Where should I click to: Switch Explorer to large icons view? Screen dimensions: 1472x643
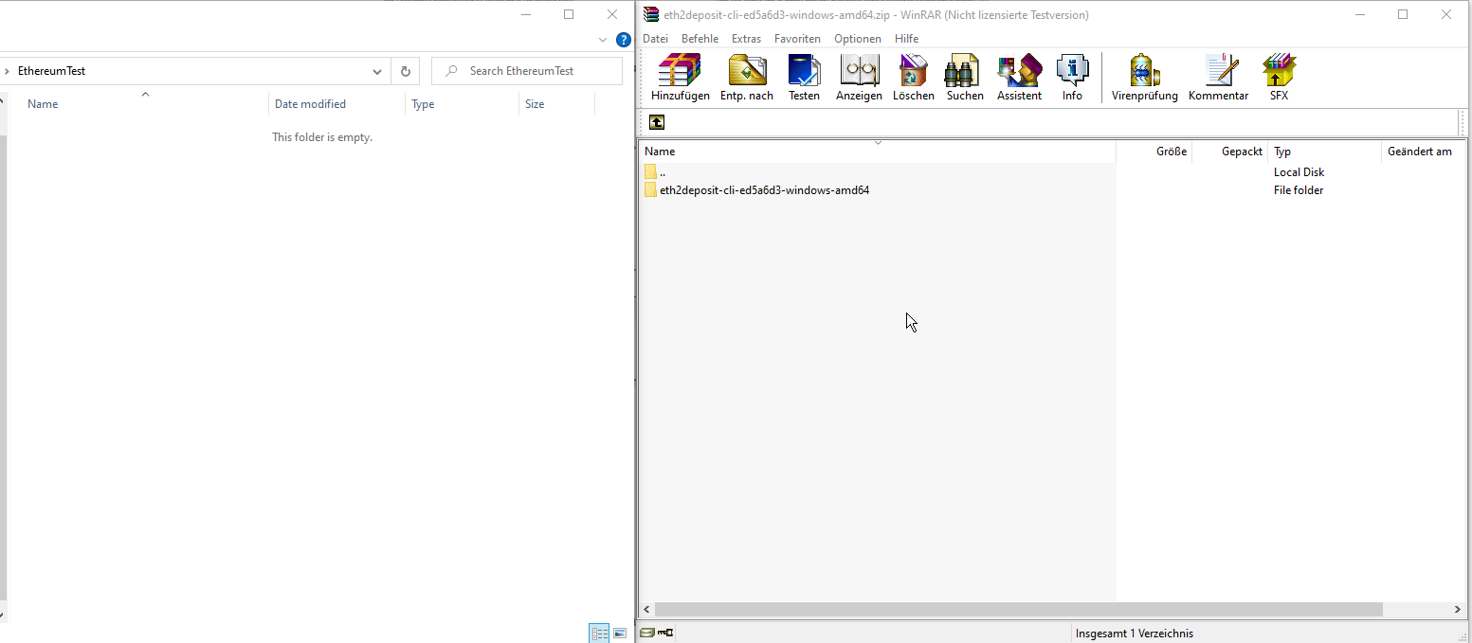620,634
